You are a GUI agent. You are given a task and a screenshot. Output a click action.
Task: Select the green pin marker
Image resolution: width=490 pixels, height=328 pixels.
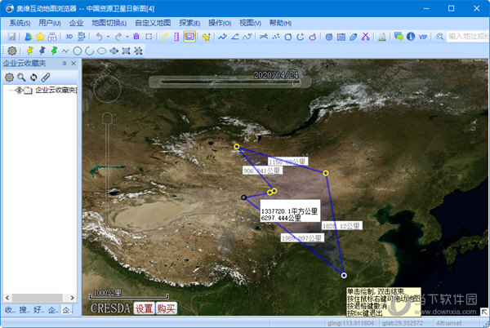[54, 51]
